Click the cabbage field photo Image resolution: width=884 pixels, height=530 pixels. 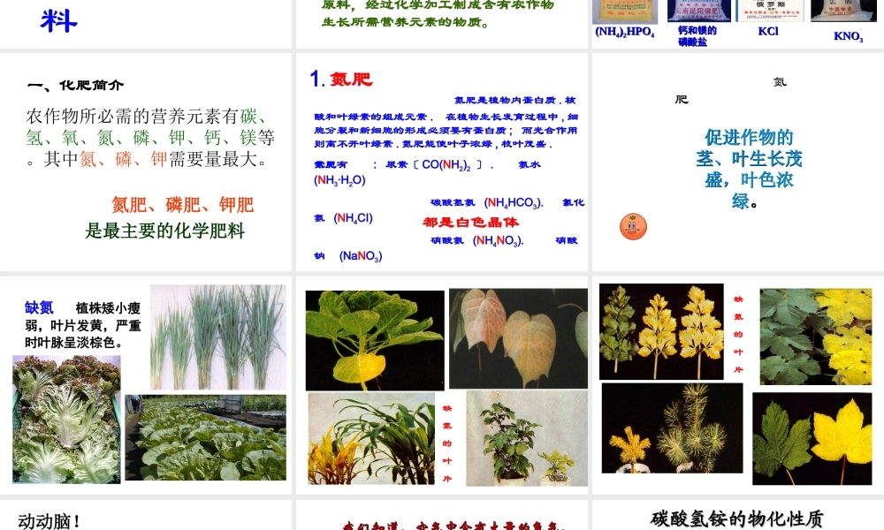coord(205,437)
